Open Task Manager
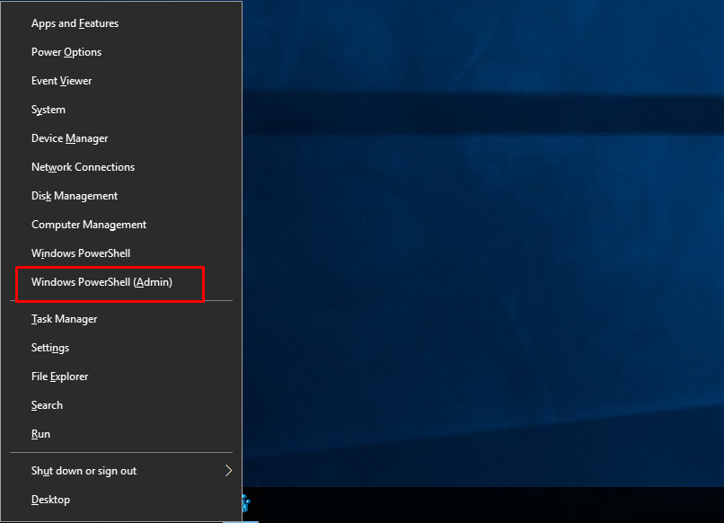Image resolution: width=724 pixels, height=523 pixels. pos(121,319)
